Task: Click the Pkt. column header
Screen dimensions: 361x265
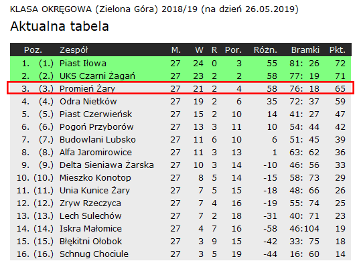Action: 338,50
